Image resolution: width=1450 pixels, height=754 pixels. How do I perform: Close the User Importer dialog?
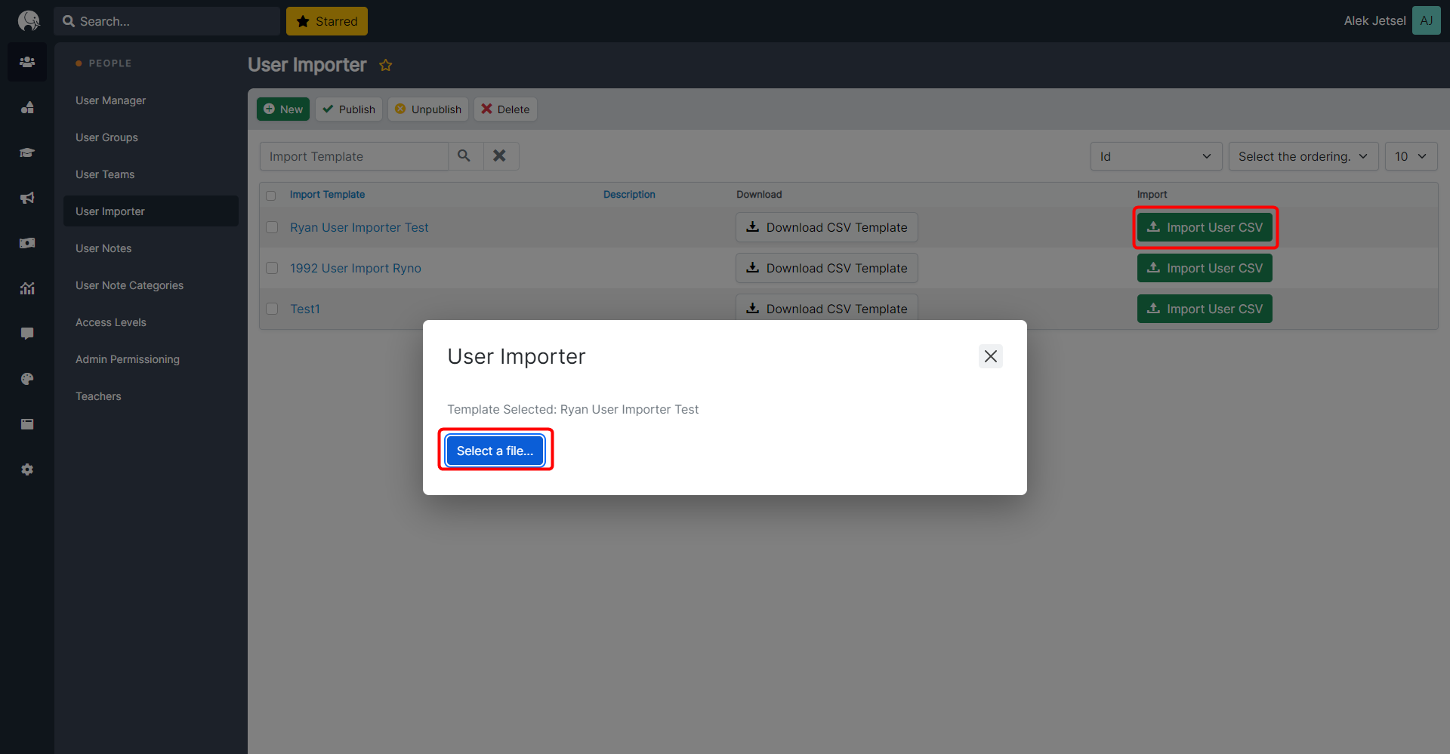click(x=990, y=356)
